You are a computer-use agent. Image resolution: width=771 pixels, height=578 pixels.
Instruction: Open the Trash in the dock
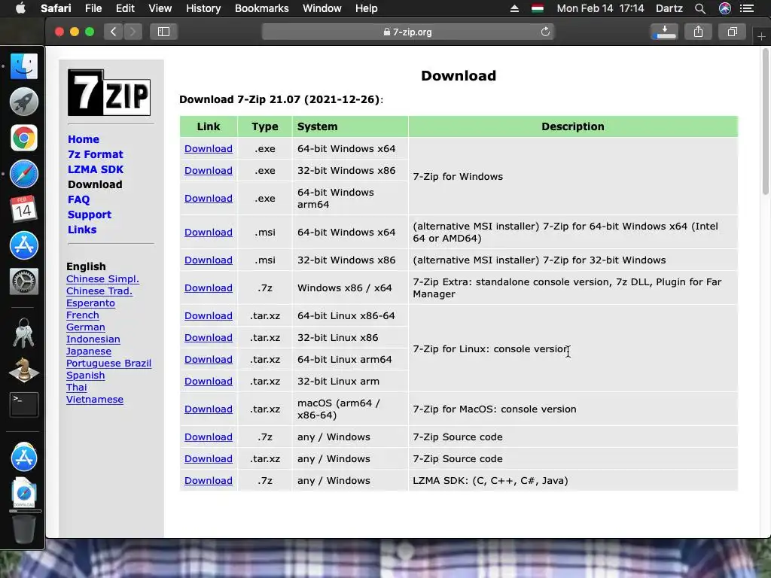click(x=23, y=529)
